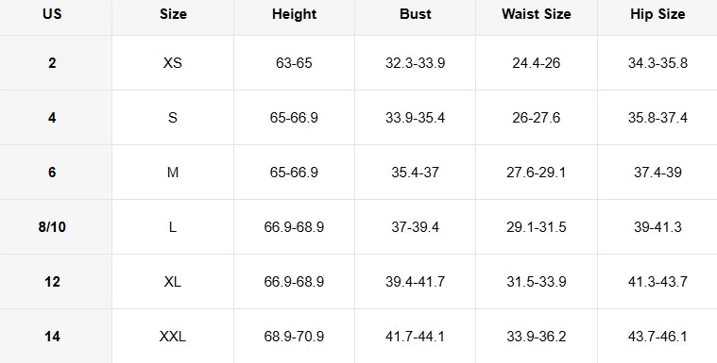
Task: Select the hip value 43.7-46.1
Action: pyautogui.click(x=657, y=337)
